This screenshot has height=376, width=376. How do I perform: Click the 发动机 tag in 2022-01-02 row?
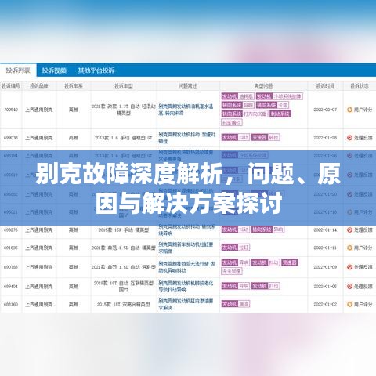click(x=236, y=304)
